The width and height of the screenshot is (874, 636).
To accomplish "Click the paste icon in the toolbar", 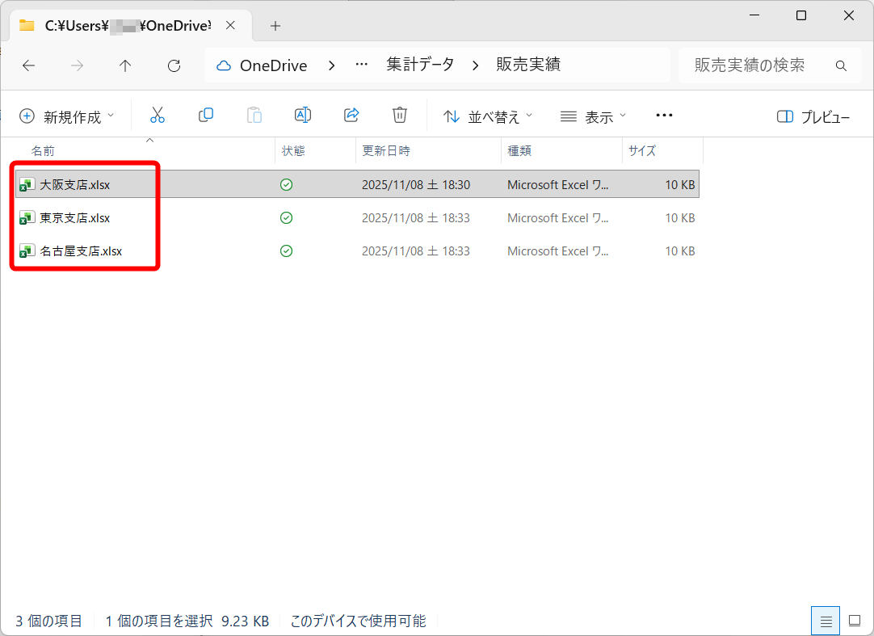I will pos(254,115).
